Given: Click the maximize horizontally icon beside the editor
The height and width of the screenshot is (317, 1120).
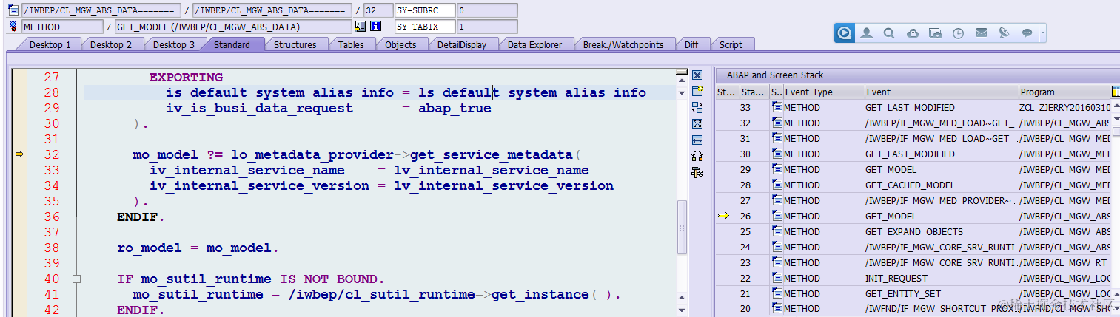Looking at the screenshot, I should point(697,140).
